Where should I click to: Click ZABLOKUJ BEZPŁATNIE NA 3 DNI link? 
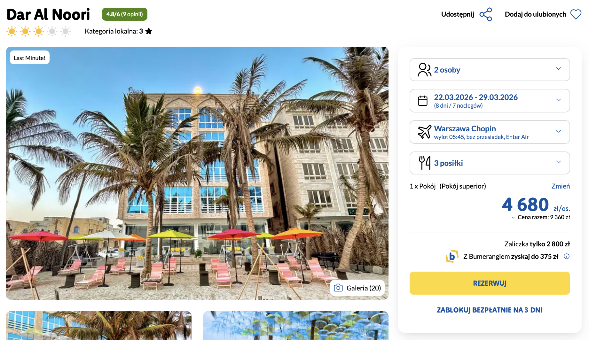pyautogui.click(x=490, y=310)
